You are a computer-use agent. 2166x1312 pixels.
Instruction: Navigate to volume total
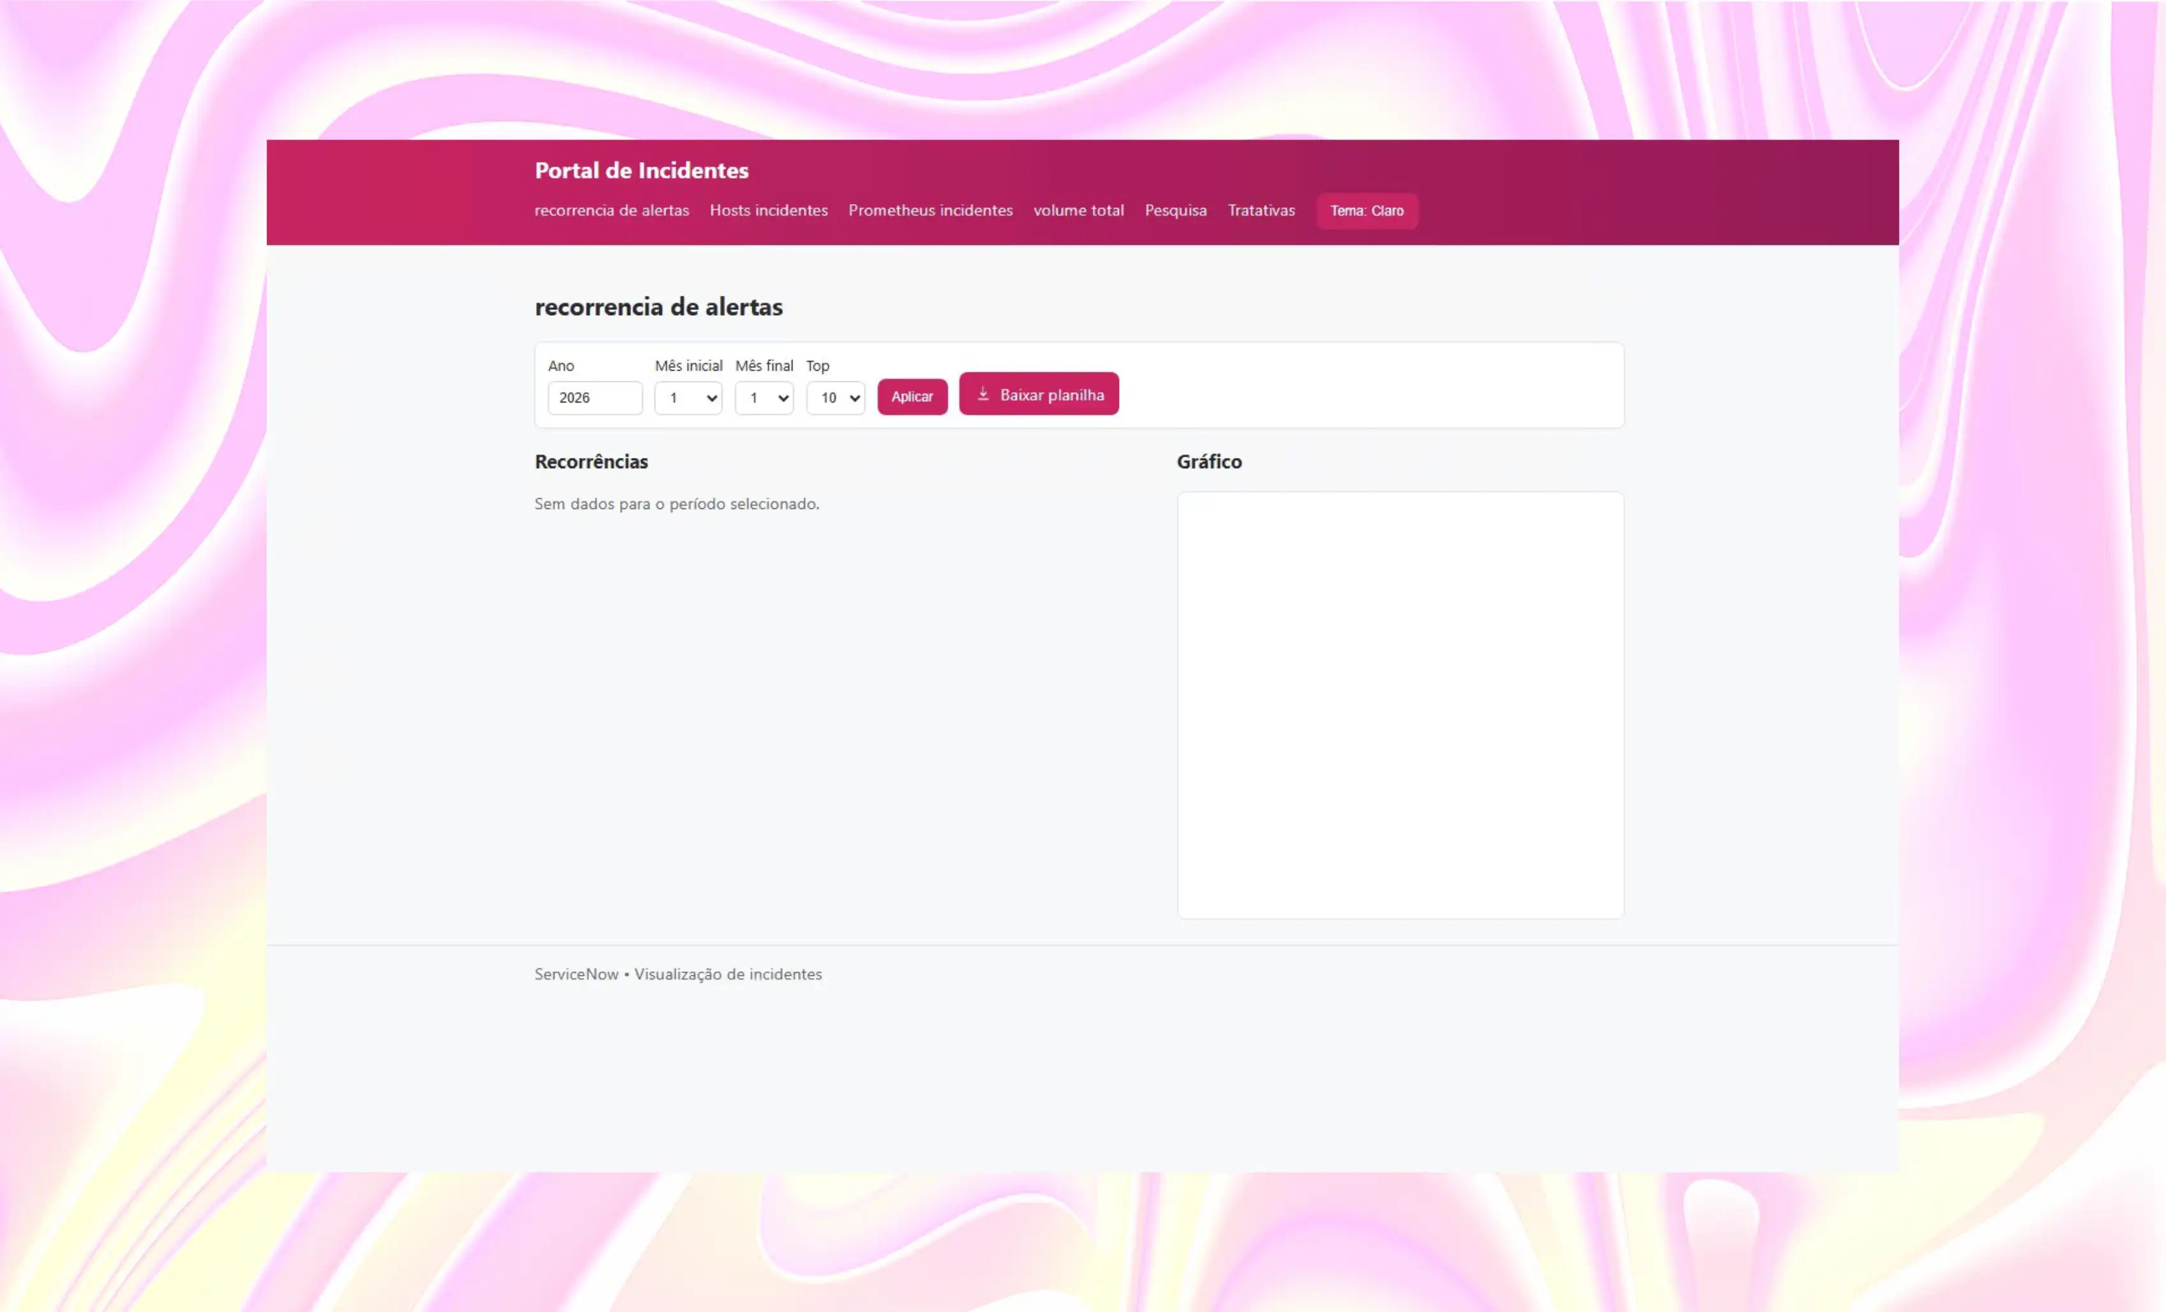click(1078, 211)
